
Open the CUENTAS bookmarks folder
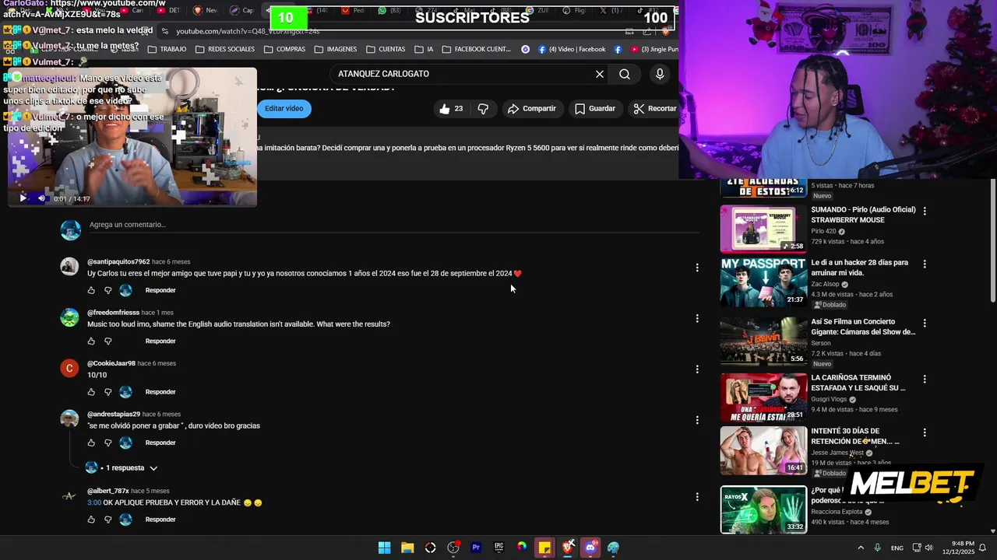pos(386,49)
